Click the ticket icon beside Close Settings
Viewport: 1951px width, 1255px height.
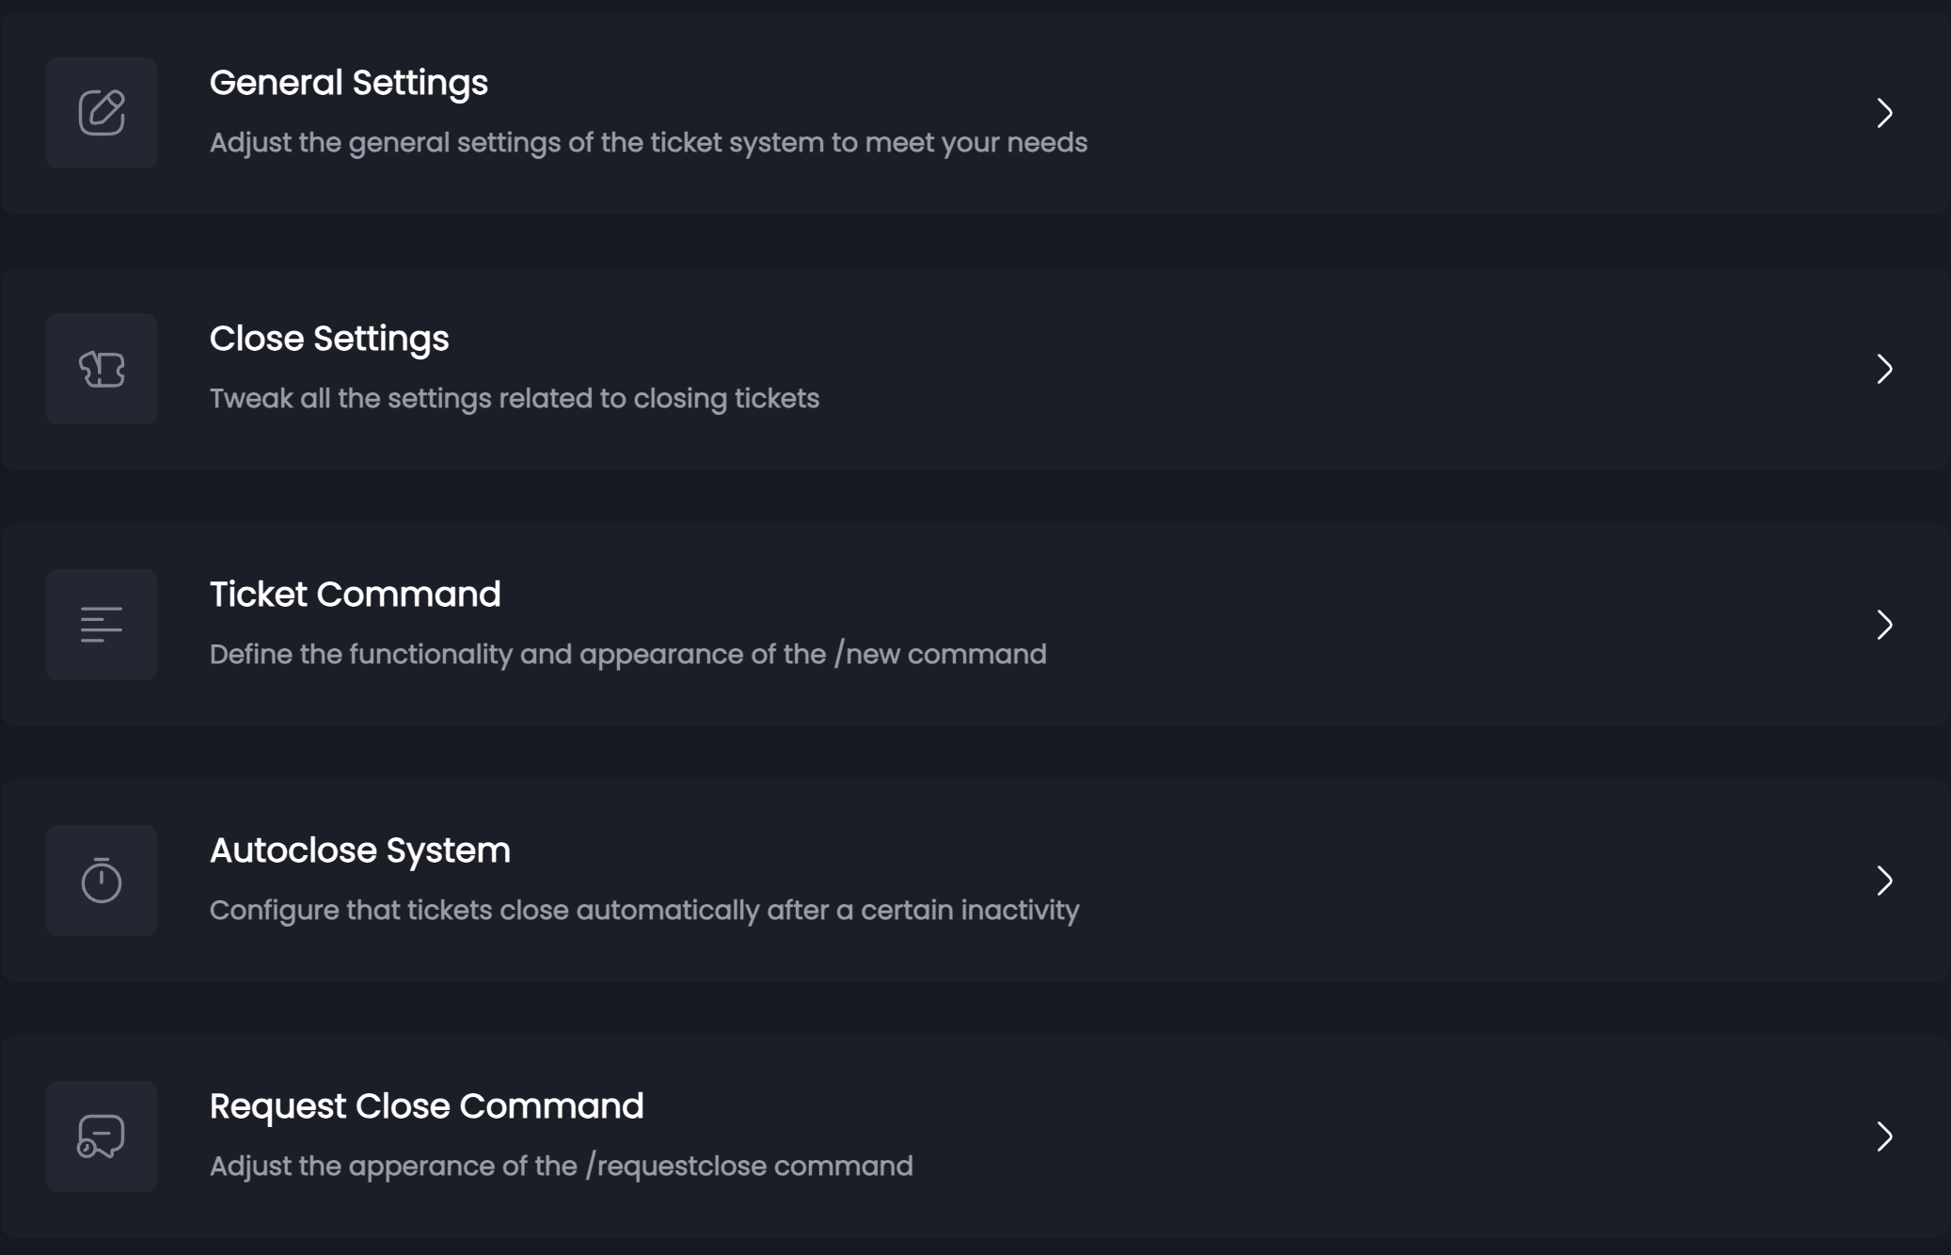pos(102,369)
